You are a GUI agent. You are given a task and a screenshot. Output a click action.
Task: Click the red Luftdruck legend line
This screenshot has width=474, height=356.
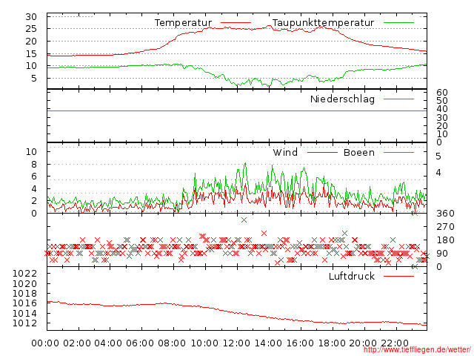click(398, 276)
